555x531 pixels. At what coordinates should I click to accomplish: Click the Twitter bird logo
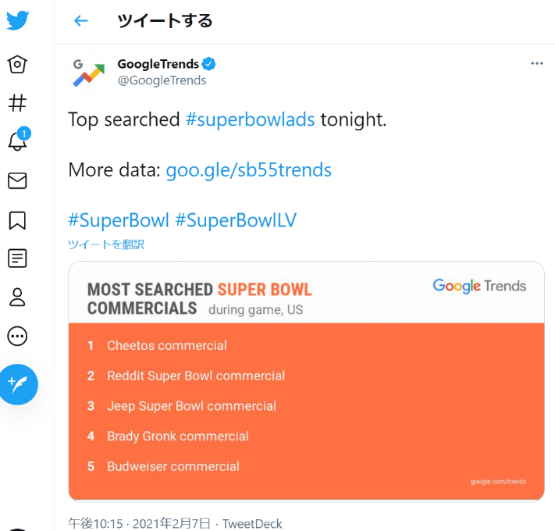(x=17, y=20)
